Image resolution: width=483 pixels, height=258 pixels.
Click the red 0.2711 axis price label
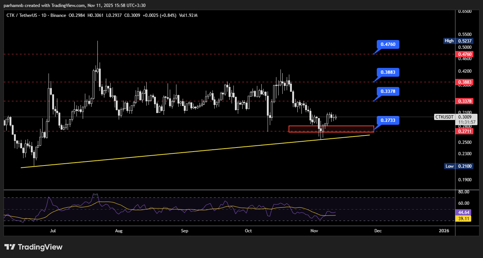pyautogui.click(x=464, y=131)
